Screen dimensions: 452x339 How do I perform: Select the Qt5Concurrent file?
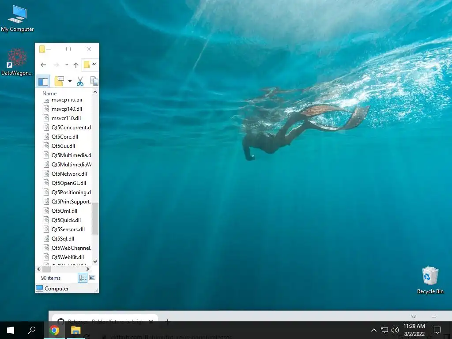71,128
